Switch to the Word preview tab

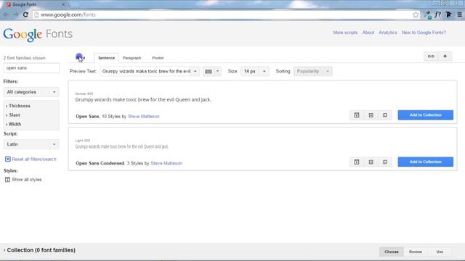point(81,58)
